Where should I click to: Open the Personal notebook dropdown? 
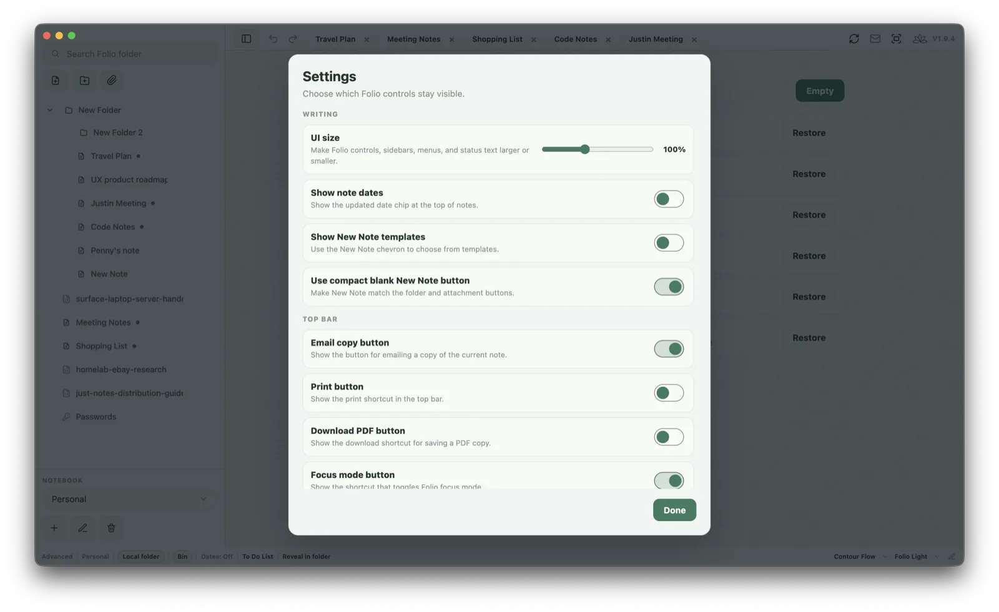point(129,499)
